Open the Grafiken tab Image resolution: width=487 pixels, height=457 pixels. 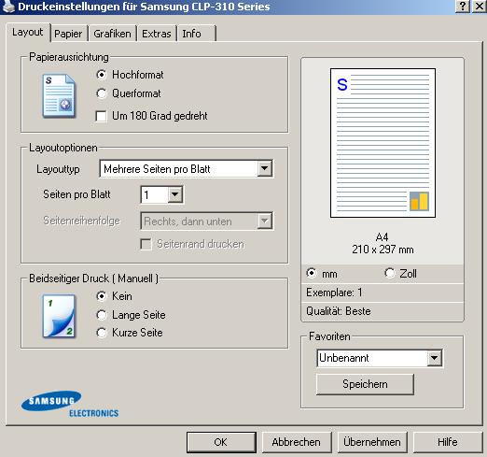click(112, 34)
